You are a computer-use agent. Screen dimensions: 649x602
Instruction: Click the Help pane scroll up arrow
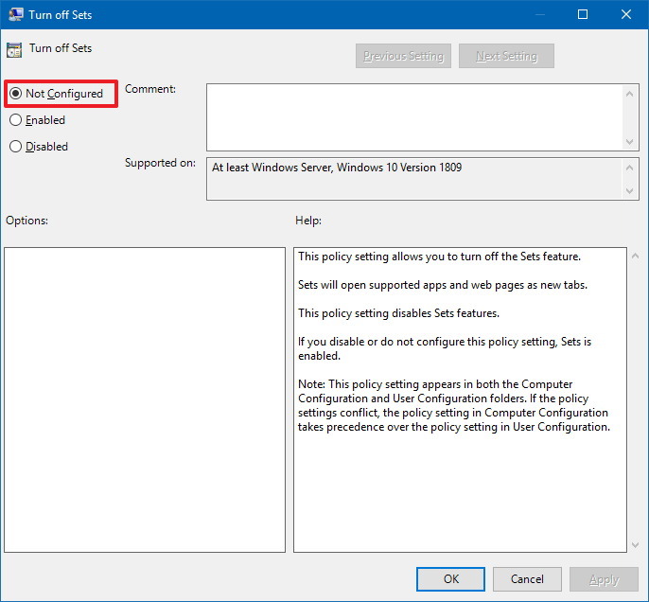click(636, 257)
